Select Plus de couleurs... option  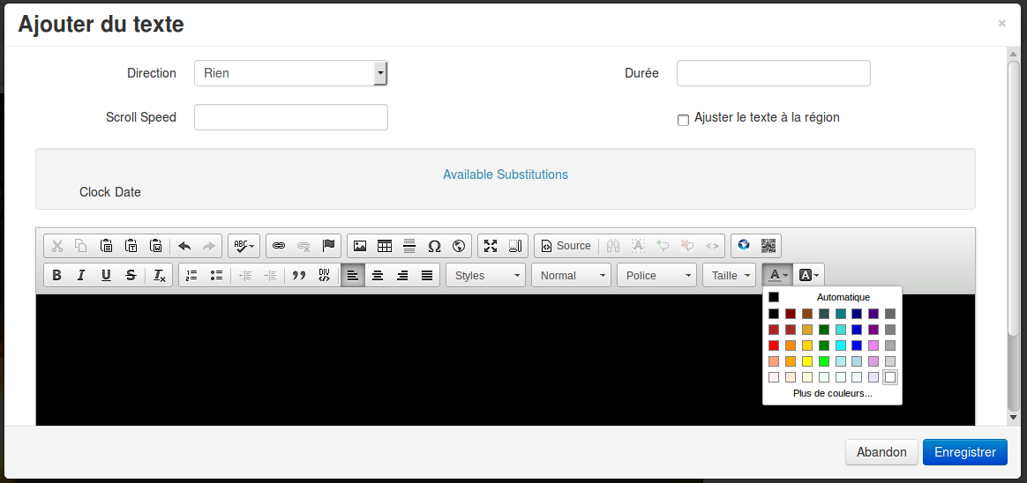click(832, 393)
